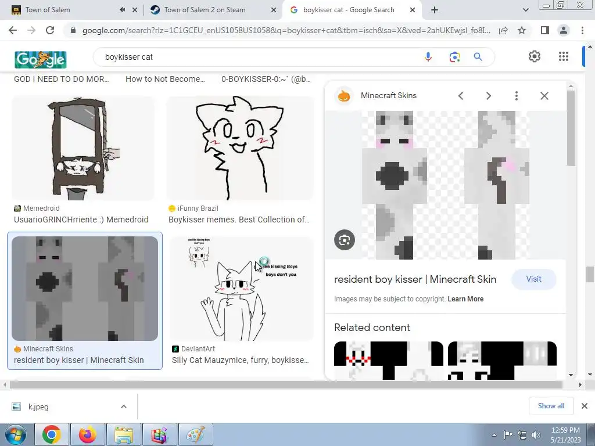Mute the Town of Salem tab audio
The width and height of the screenshot is (595, 446).
pyautogui.click(x=122, y=10)
